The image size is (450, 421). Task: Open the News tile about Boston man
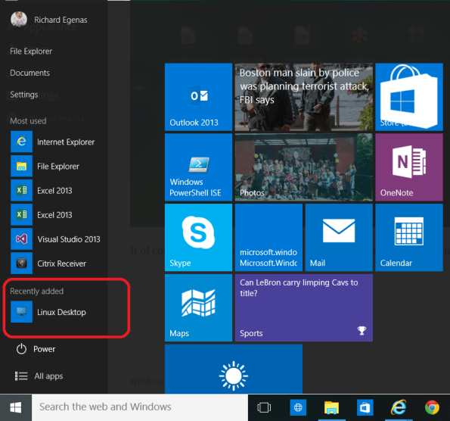[x=303, y=97]
